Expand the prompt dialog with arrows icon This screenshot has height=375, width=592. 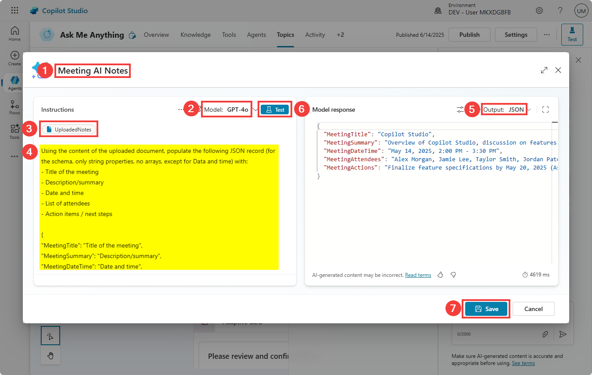click(544, 70)
